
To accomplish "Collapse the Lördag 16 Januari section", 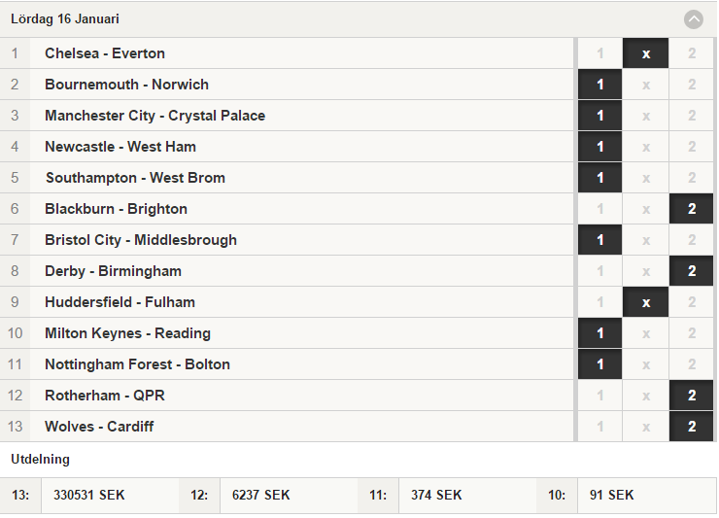I will point(694,19).
